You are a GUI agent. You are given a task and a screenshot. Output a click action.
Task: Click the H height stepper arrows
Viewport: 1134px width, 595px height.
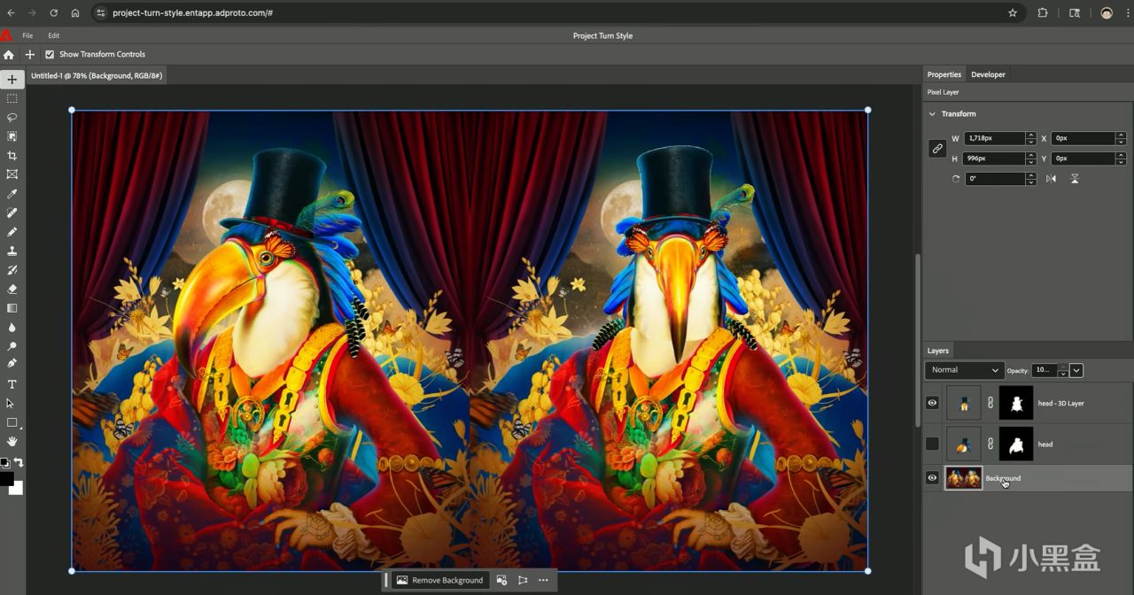pos(1030,158)
